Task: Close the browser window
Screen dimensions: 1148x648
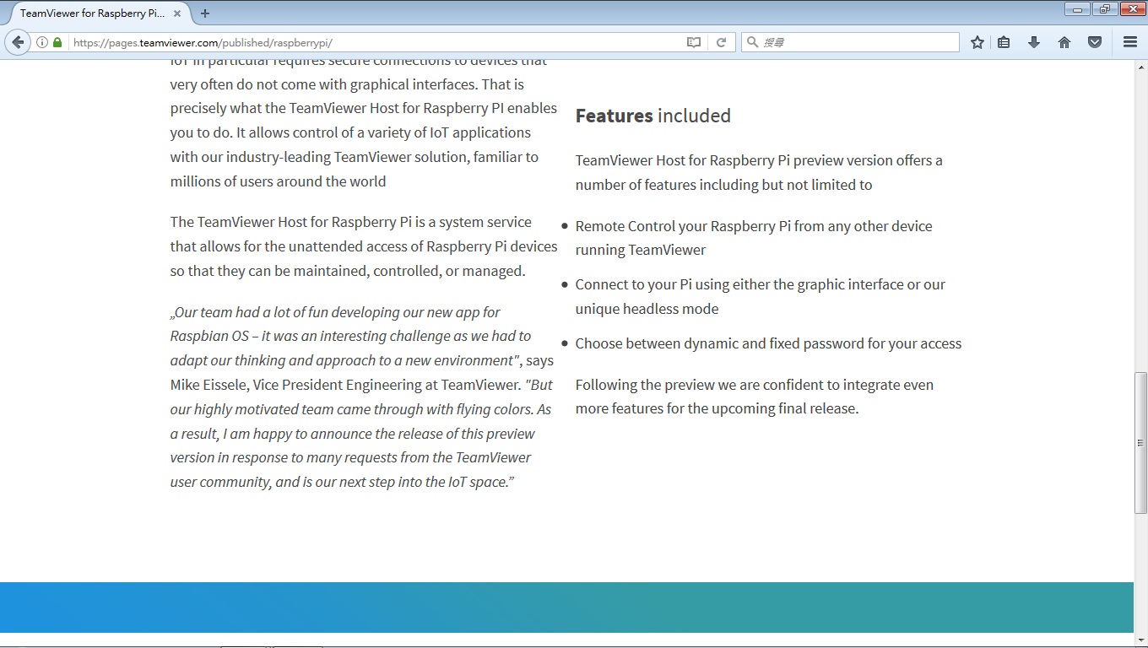Action: click(1131, 9)
